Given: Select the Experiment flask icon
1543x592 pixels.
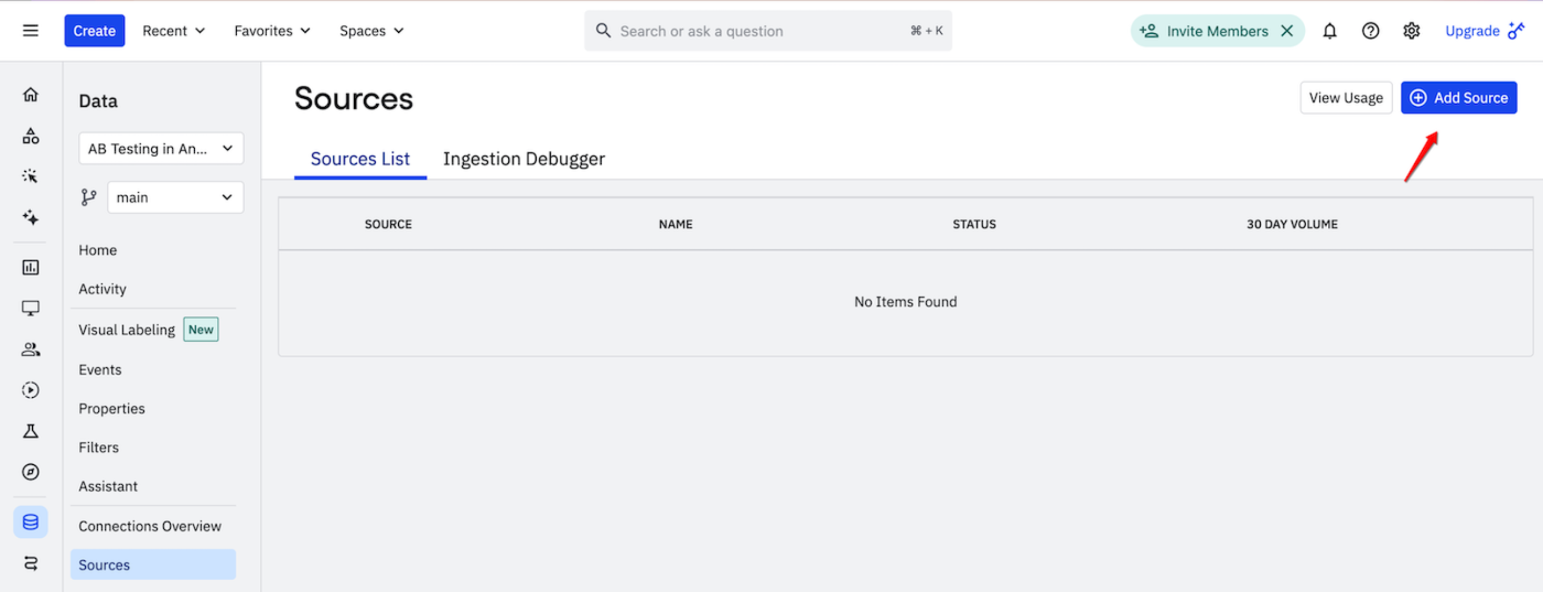Looking at the screenshot, I should pyautogui.click(x=30, y=431).
